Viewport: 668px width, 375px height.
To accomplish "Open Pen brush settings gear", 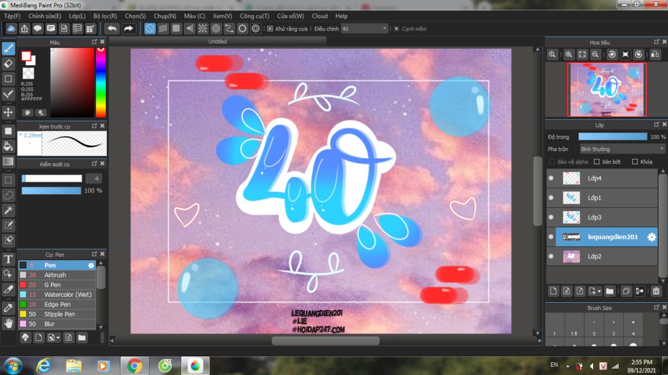I will 91,266.
